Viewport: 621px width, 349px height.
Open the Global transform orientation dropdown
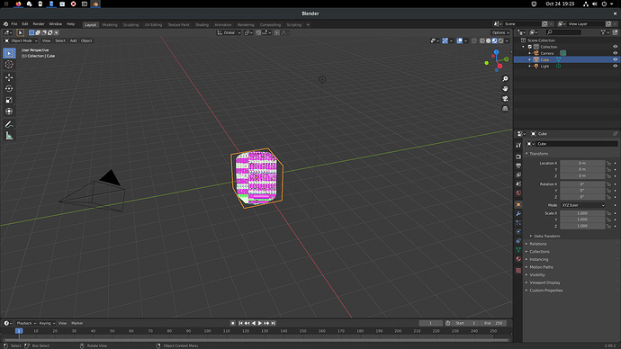[x=229, y=33]
